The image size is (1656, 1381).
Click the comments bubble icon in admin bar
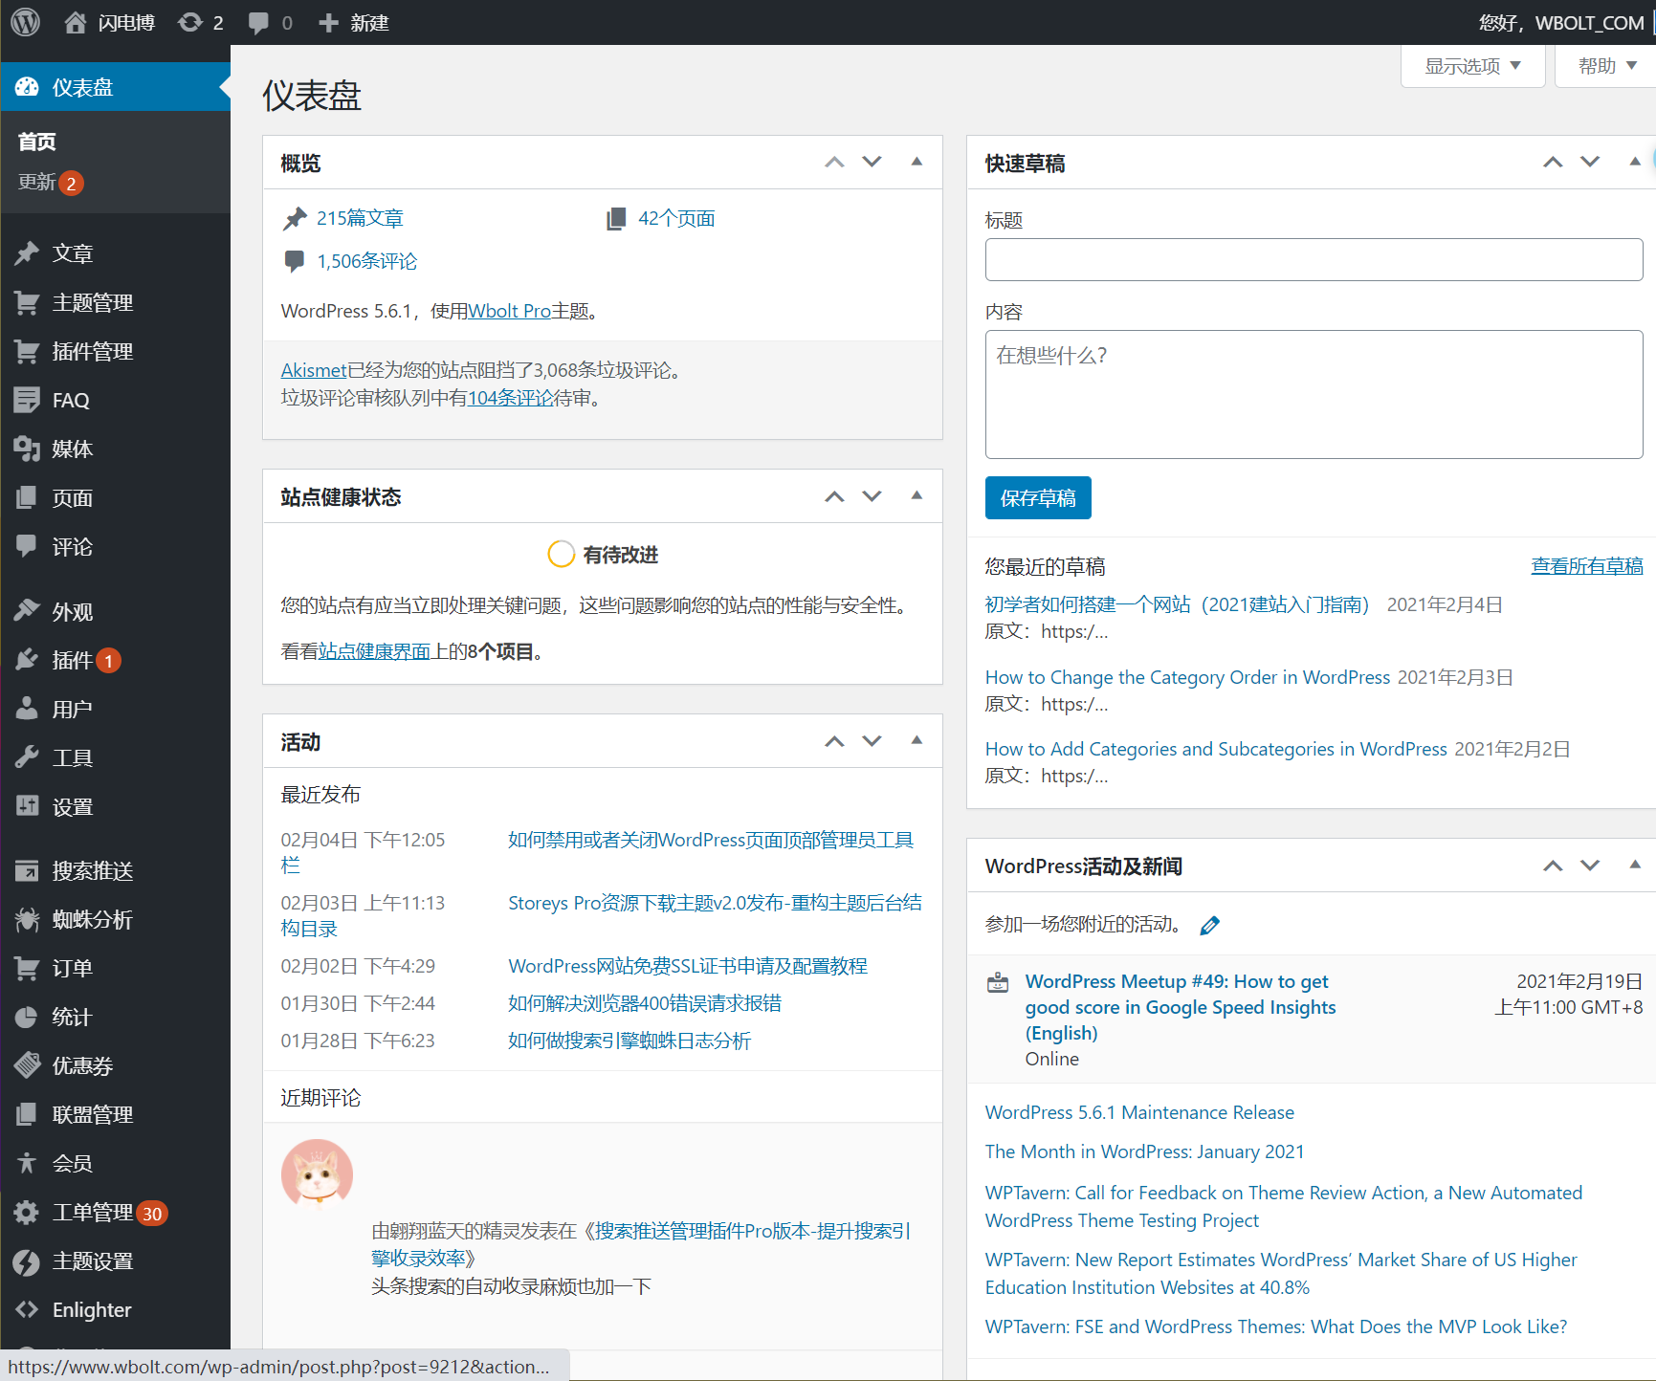coord(258,22)
